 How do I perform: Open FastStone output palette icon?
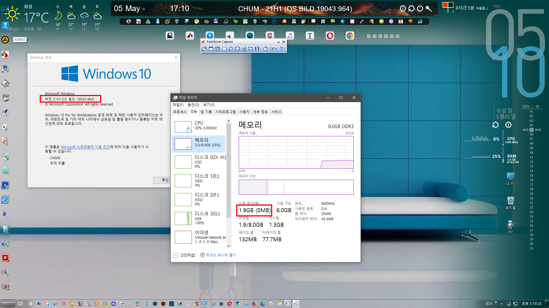pos(272,49)
